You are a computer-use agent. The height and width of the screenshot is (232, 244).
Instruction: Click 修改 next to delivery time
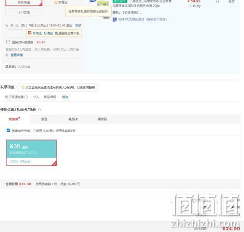pos(78,25)
